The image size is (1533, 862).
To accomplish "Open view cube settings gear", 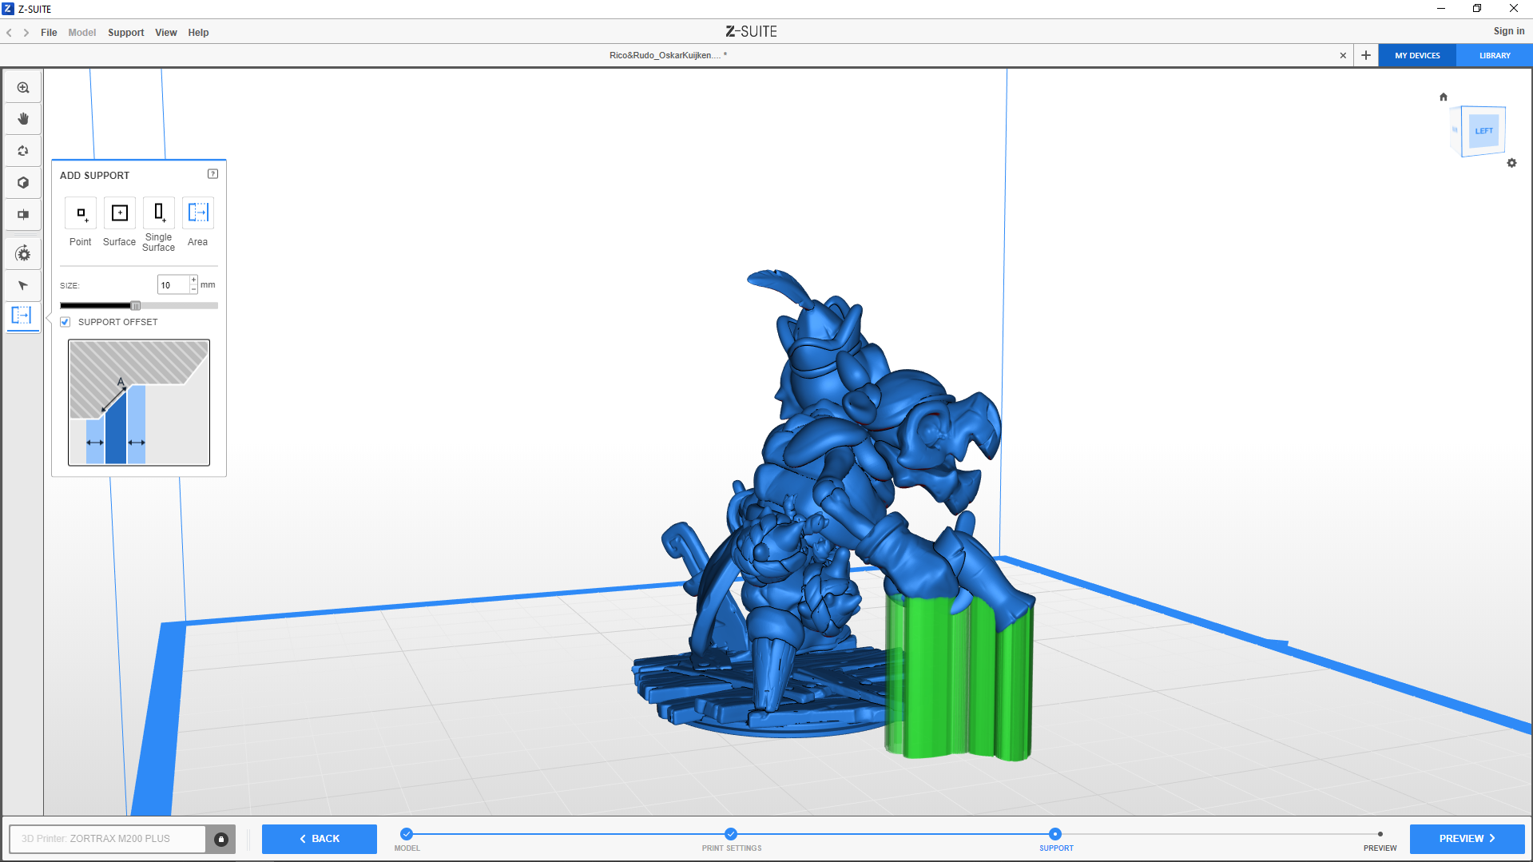I will 1511,163.
